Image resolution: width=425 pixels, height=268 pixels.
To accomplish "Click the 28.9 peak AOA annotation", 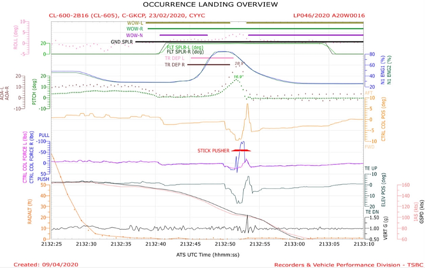I will click(238, 64).
